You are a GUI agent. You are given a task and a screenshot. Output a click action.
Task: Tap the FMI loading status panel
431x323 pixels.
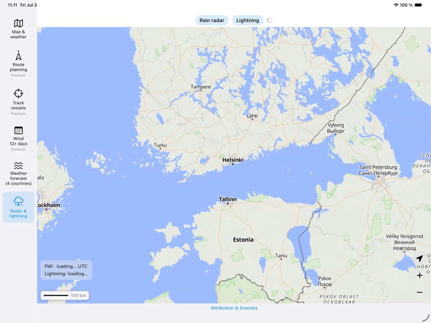[x=66, y=270]
